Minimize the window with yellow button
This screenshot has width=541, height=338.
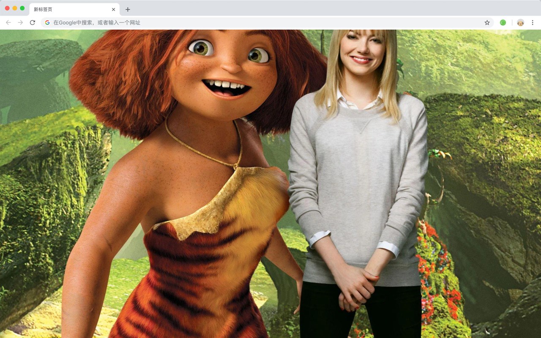(15, 8)
